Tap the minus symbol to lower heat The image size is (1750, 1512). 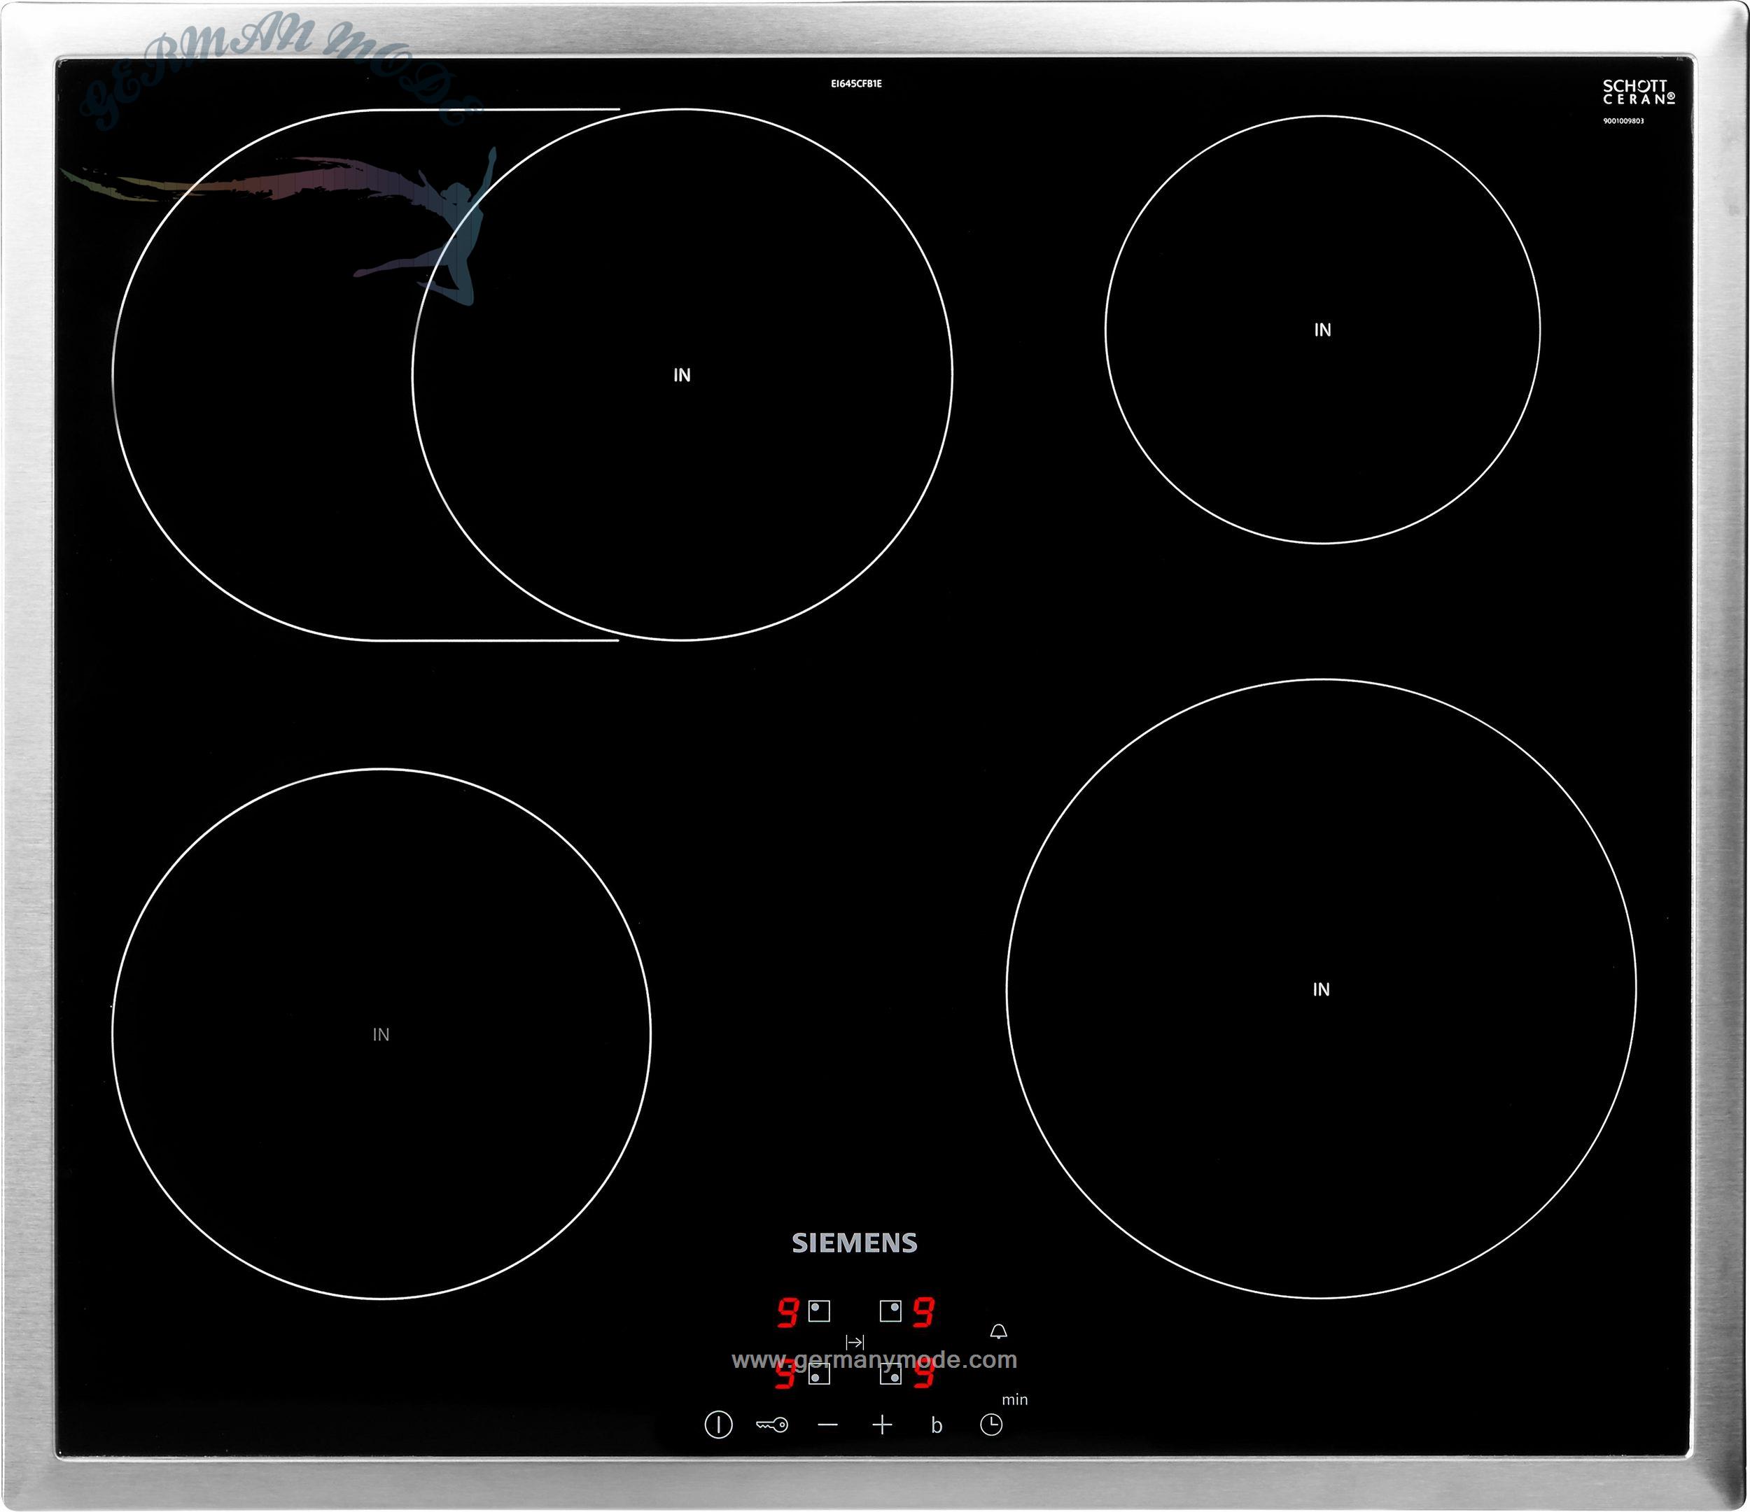(x=829, y=1425)
